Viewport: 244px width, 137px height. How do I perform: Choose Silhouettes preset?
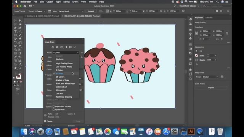click(61, 90)
